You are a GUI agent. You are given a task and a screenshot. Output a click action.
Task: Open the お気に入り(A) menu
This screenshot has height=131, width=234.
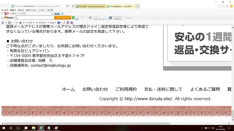pos(31,10)
